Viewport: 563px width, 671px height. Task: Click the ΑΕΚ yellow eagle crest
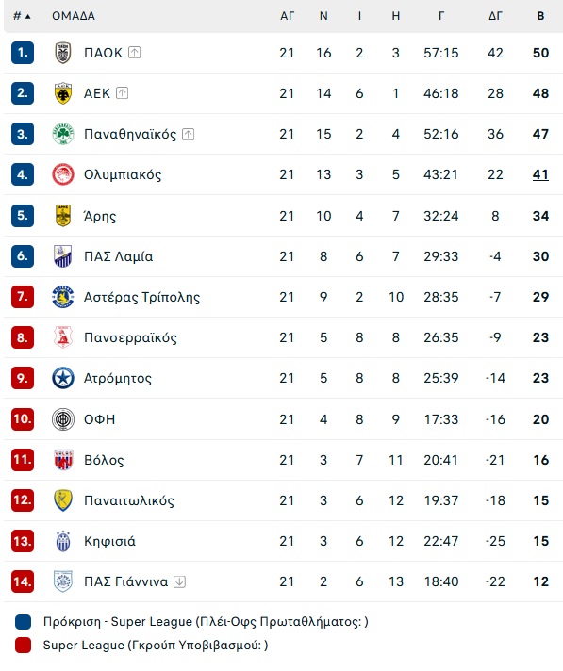63,93
